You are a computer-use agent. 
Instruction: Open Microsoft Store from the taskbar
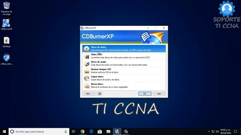[100, 132]
